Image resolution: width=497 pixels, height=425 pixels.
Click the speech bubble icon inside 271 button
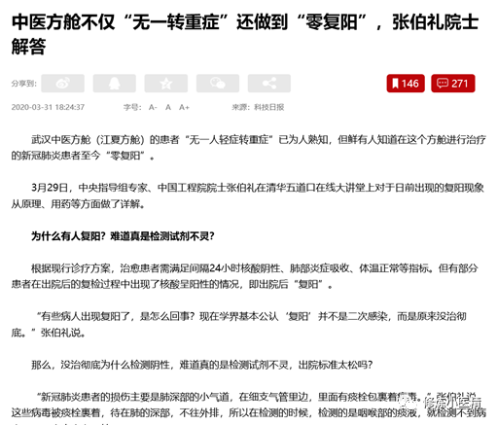click(x=443, y=84)
